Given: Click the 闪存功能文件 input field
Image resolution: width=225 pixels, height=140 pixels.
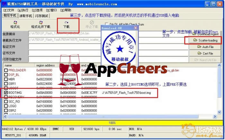Looking at the screenshot, I should (108, 59).
